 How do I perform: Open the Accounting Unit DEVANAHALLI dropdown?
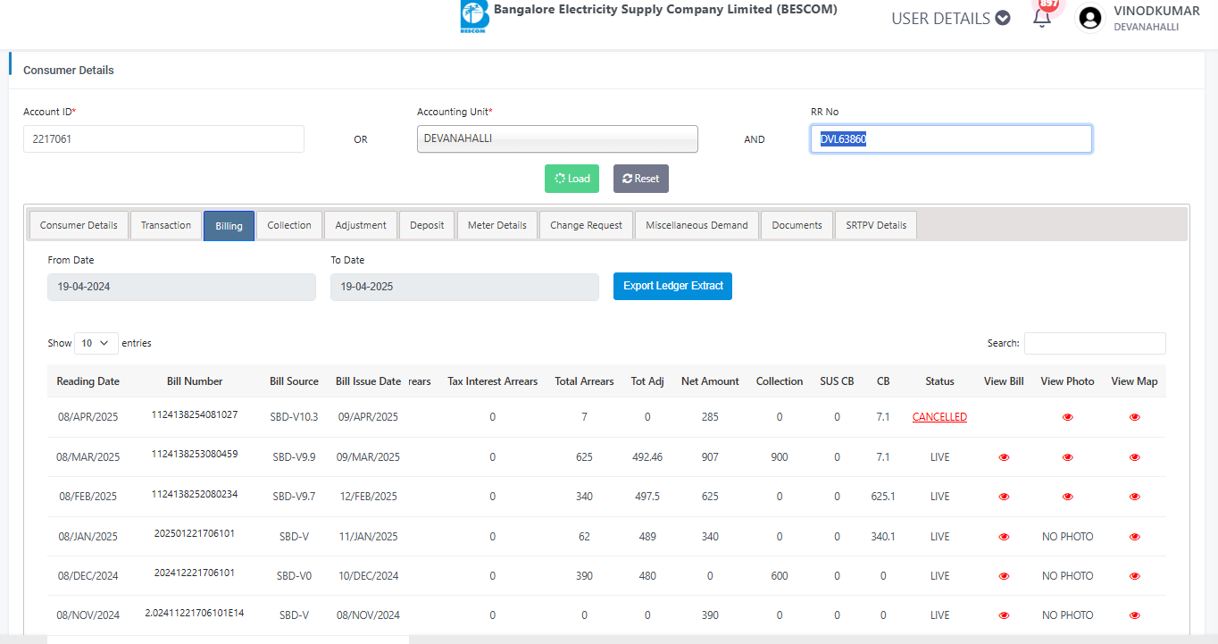tap(557, 139)
